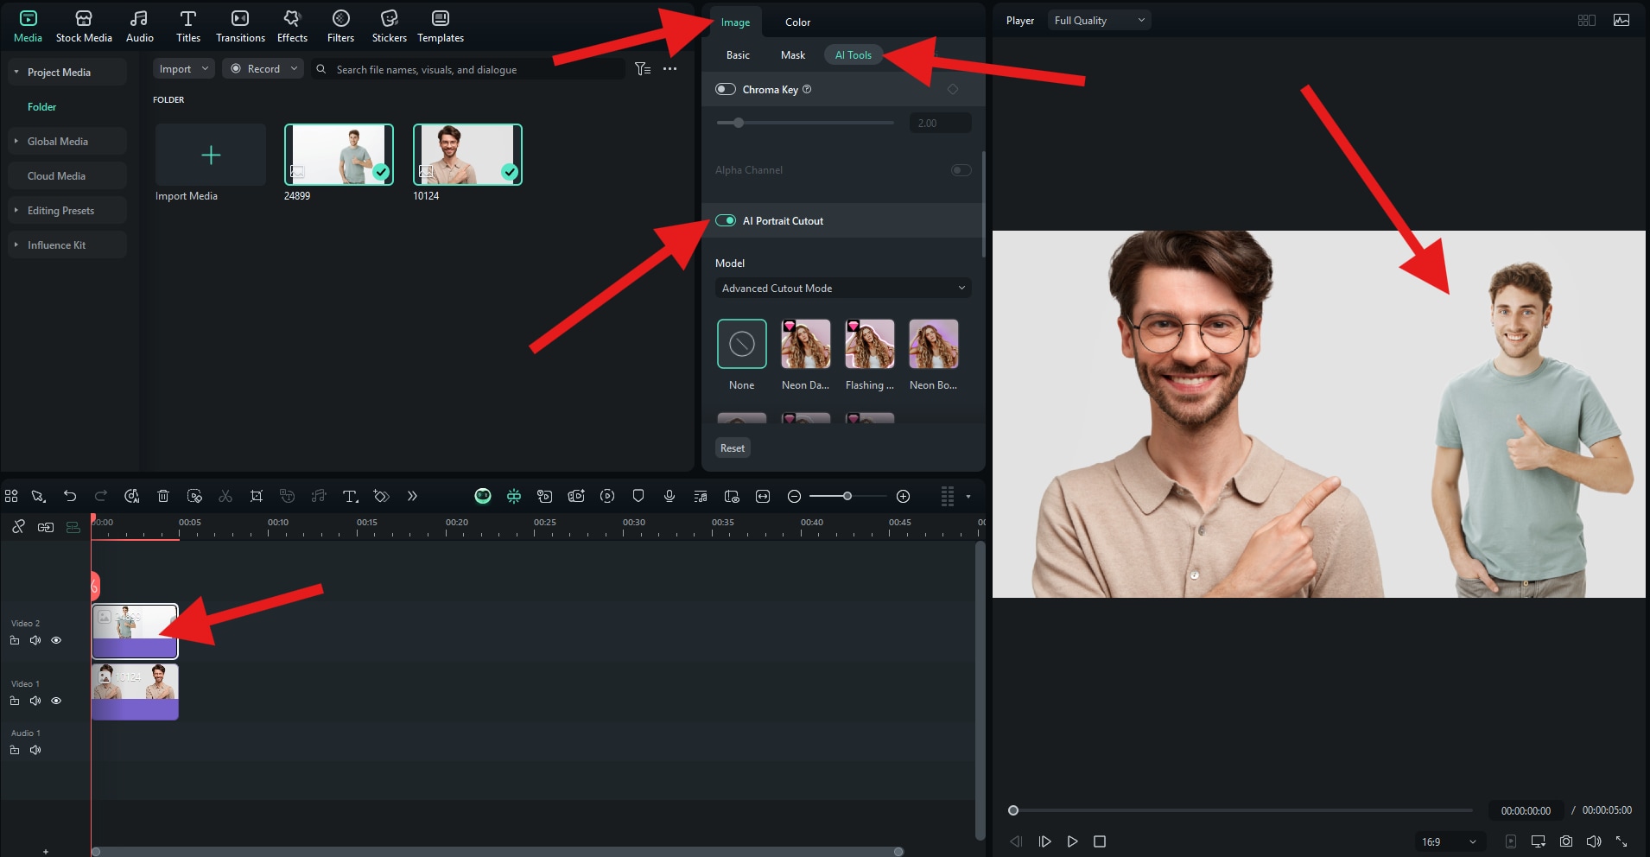The width and height of the screenshot is (1650, 857).
Task: Select the crop tool in timeline toolbar
Action: [257, 496]
